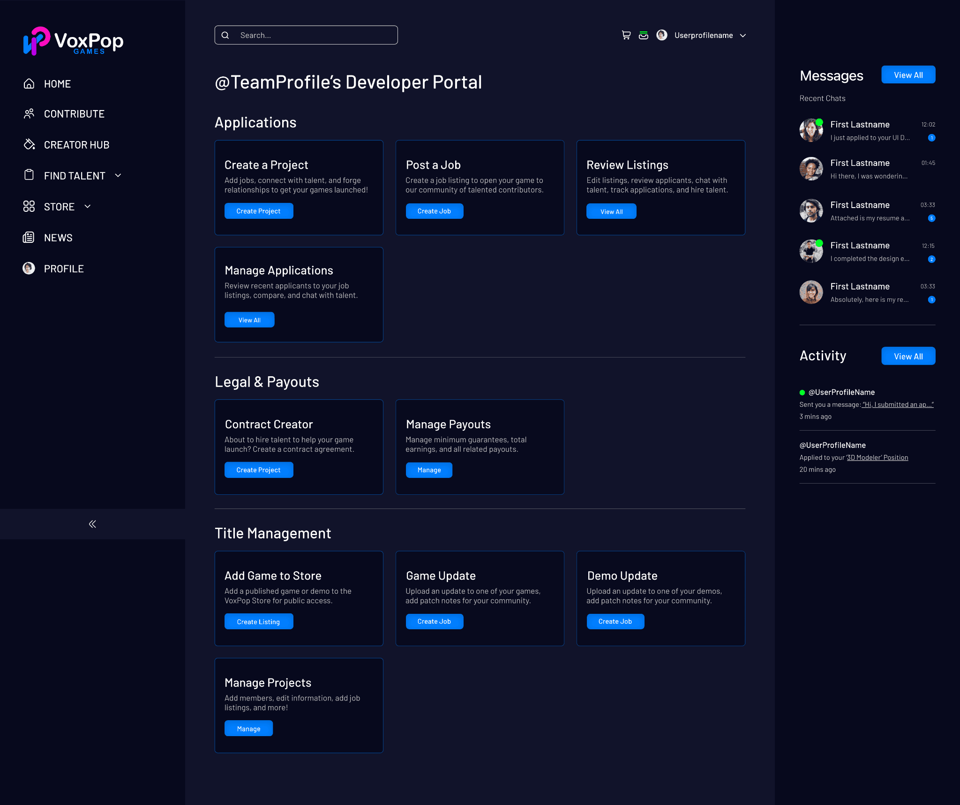Image resolution: width=960 pixels, height=805 pixels.
Task: Click View All under Manage Applications
Action: [x=249, y=320]
